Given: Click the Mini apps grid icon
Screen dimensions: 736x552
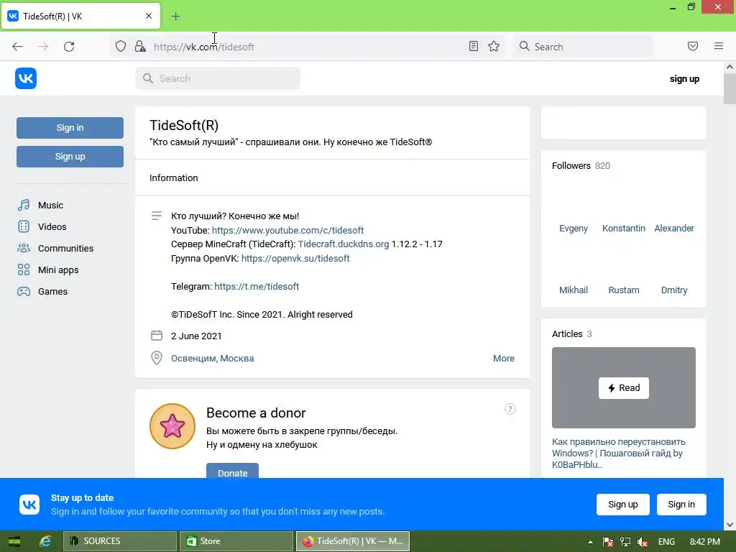Looking at the screenshot, I should pos(24,270).
